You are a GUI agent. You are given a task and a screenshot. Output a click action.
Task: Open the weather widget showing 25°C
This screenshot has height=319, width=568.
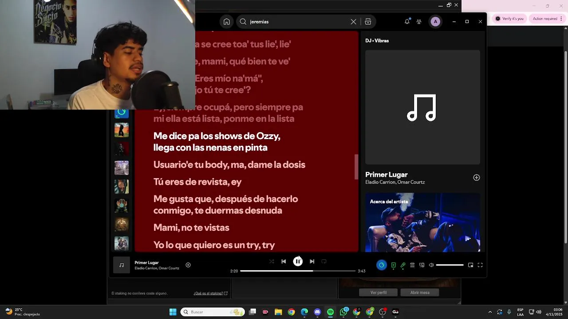(x=23, y=312)
